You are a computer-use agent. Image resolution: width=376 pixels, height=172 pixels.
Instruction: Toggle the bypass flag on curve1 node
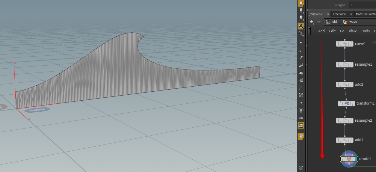point(338,44)
